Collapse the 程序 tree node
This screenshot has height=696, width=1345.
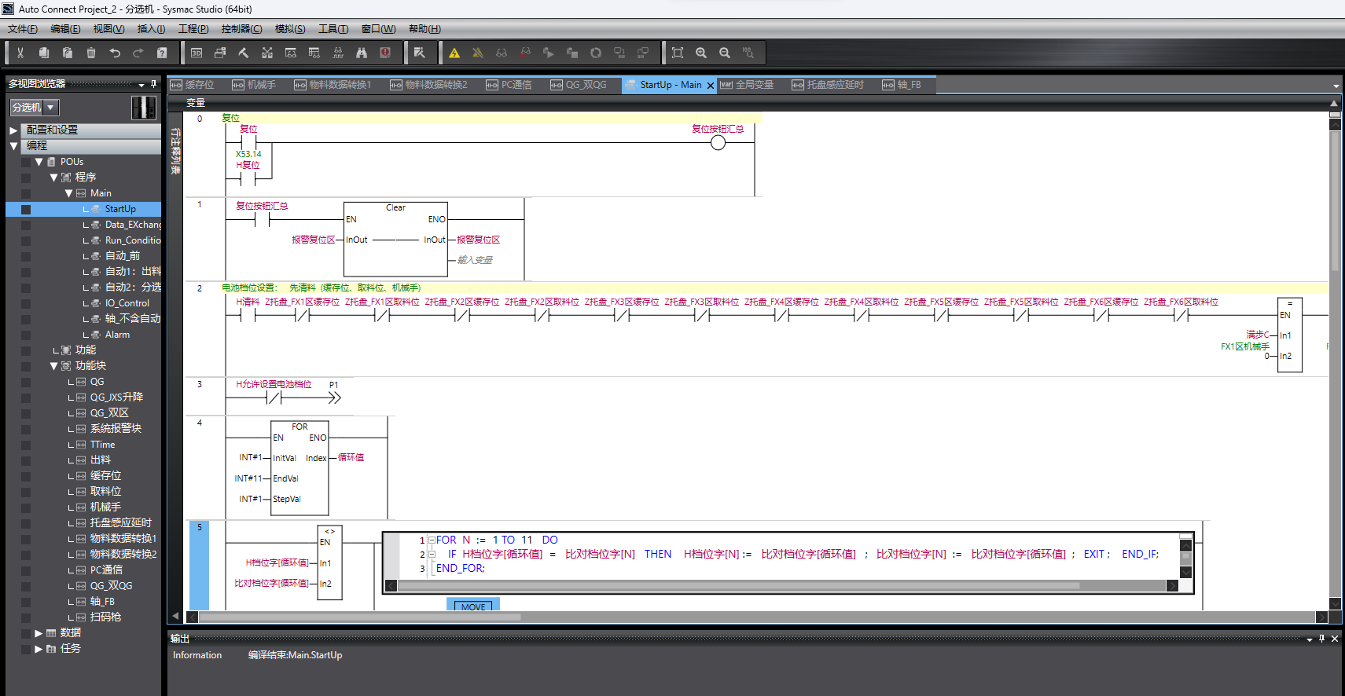[x=53, y=178]
